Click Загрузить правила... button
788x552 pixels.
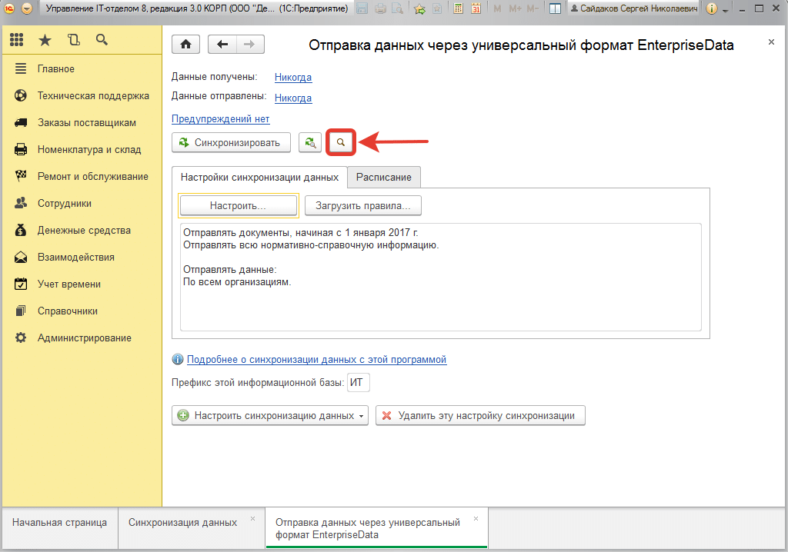363,205
